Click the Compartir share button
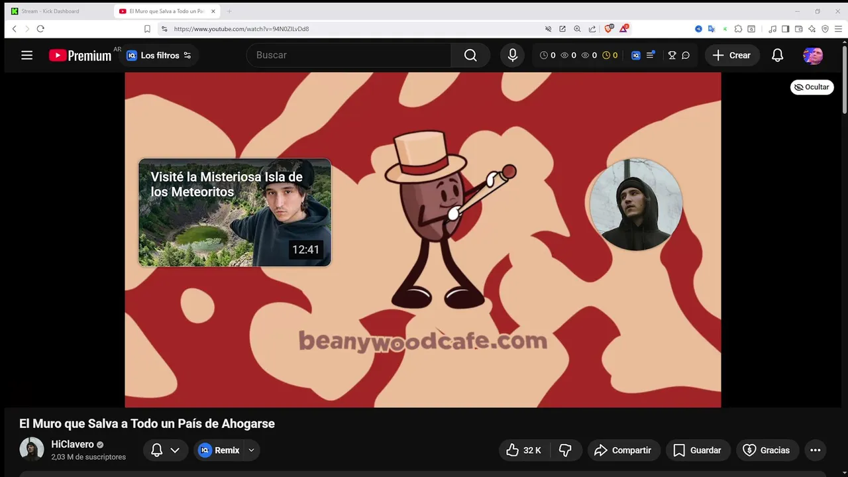The image size is (848, 477). [x=623, y=450]
